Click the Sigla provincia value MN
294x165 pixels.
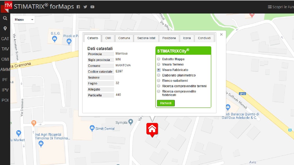pos(118,59)
